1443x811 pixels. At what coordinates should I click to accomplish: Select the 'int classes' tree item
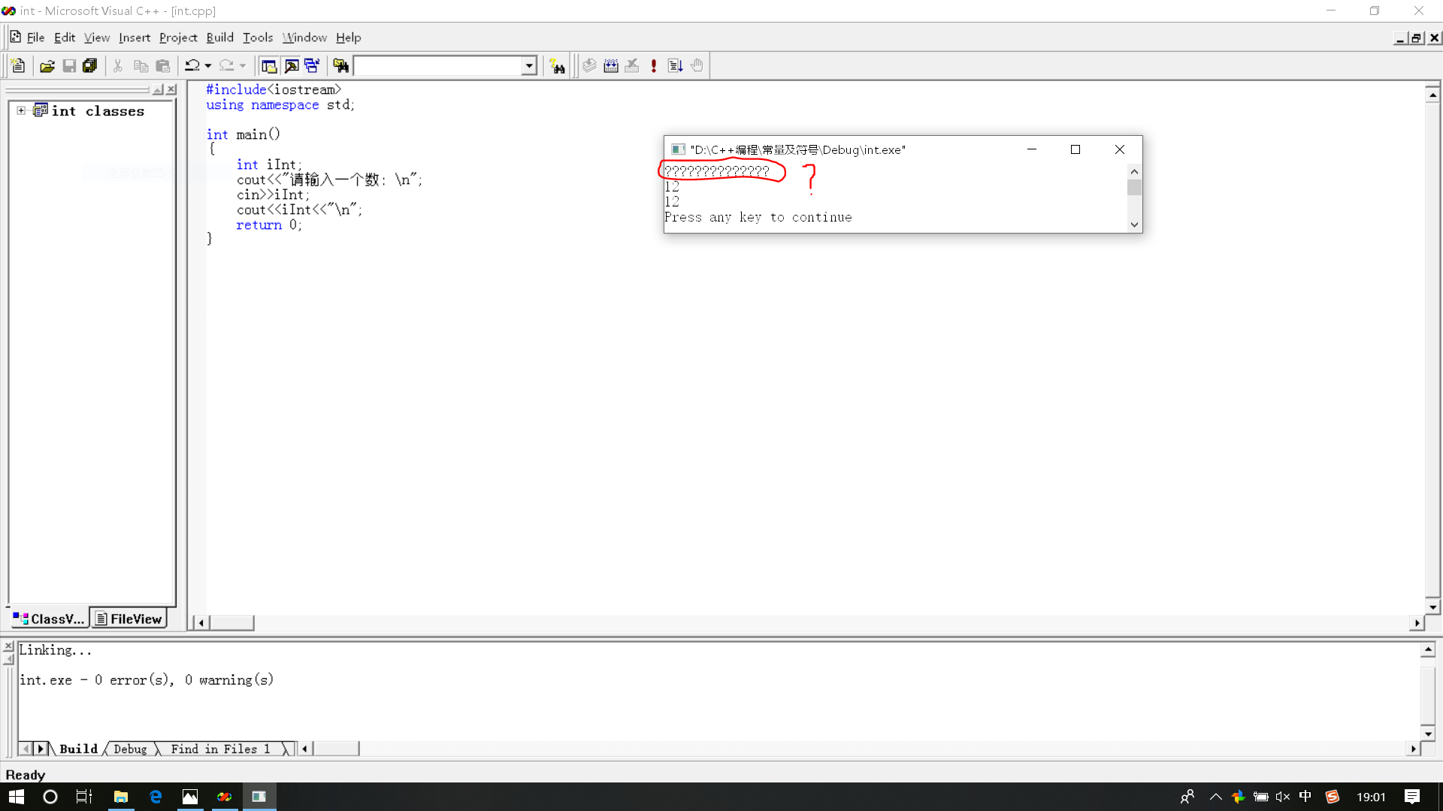tap(98, 111)
